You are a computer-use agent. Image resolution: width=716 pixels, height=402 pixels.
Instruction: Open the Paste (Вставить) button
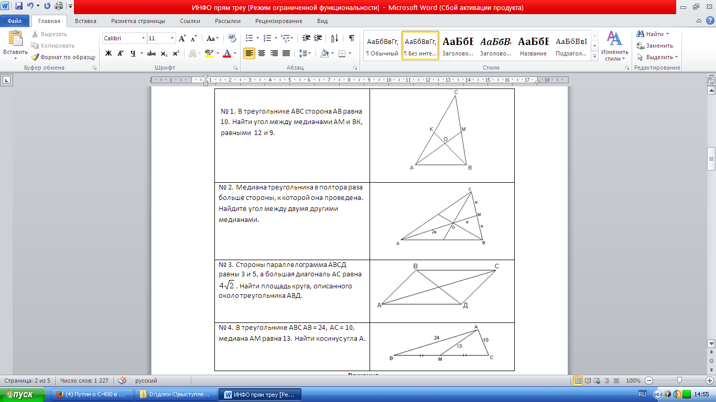(15, 45)
